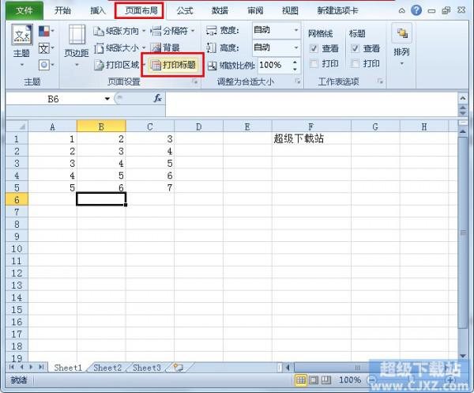This screenshot has width=474, height=393.
Task: Switch to Page Break Preview in status bar
Action: pyautogui.click(x=325, y=380)
